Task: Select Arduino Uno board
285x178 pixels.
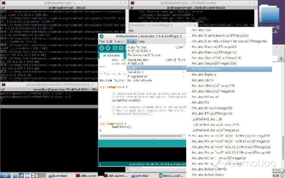Action: coord(229,30)
